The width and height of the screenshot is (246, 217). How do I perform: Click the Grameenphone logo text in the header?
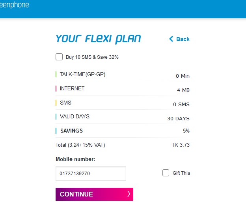coord(15,6)
